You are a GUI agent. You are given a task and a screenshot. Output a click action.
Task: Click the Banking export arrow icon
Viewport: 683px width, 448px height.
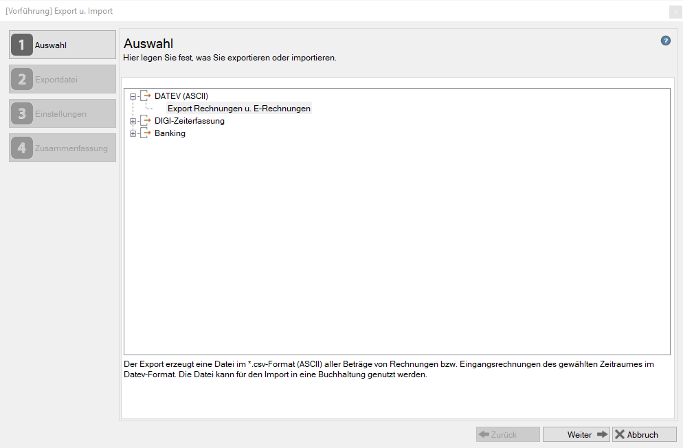[x=146, y=133]
